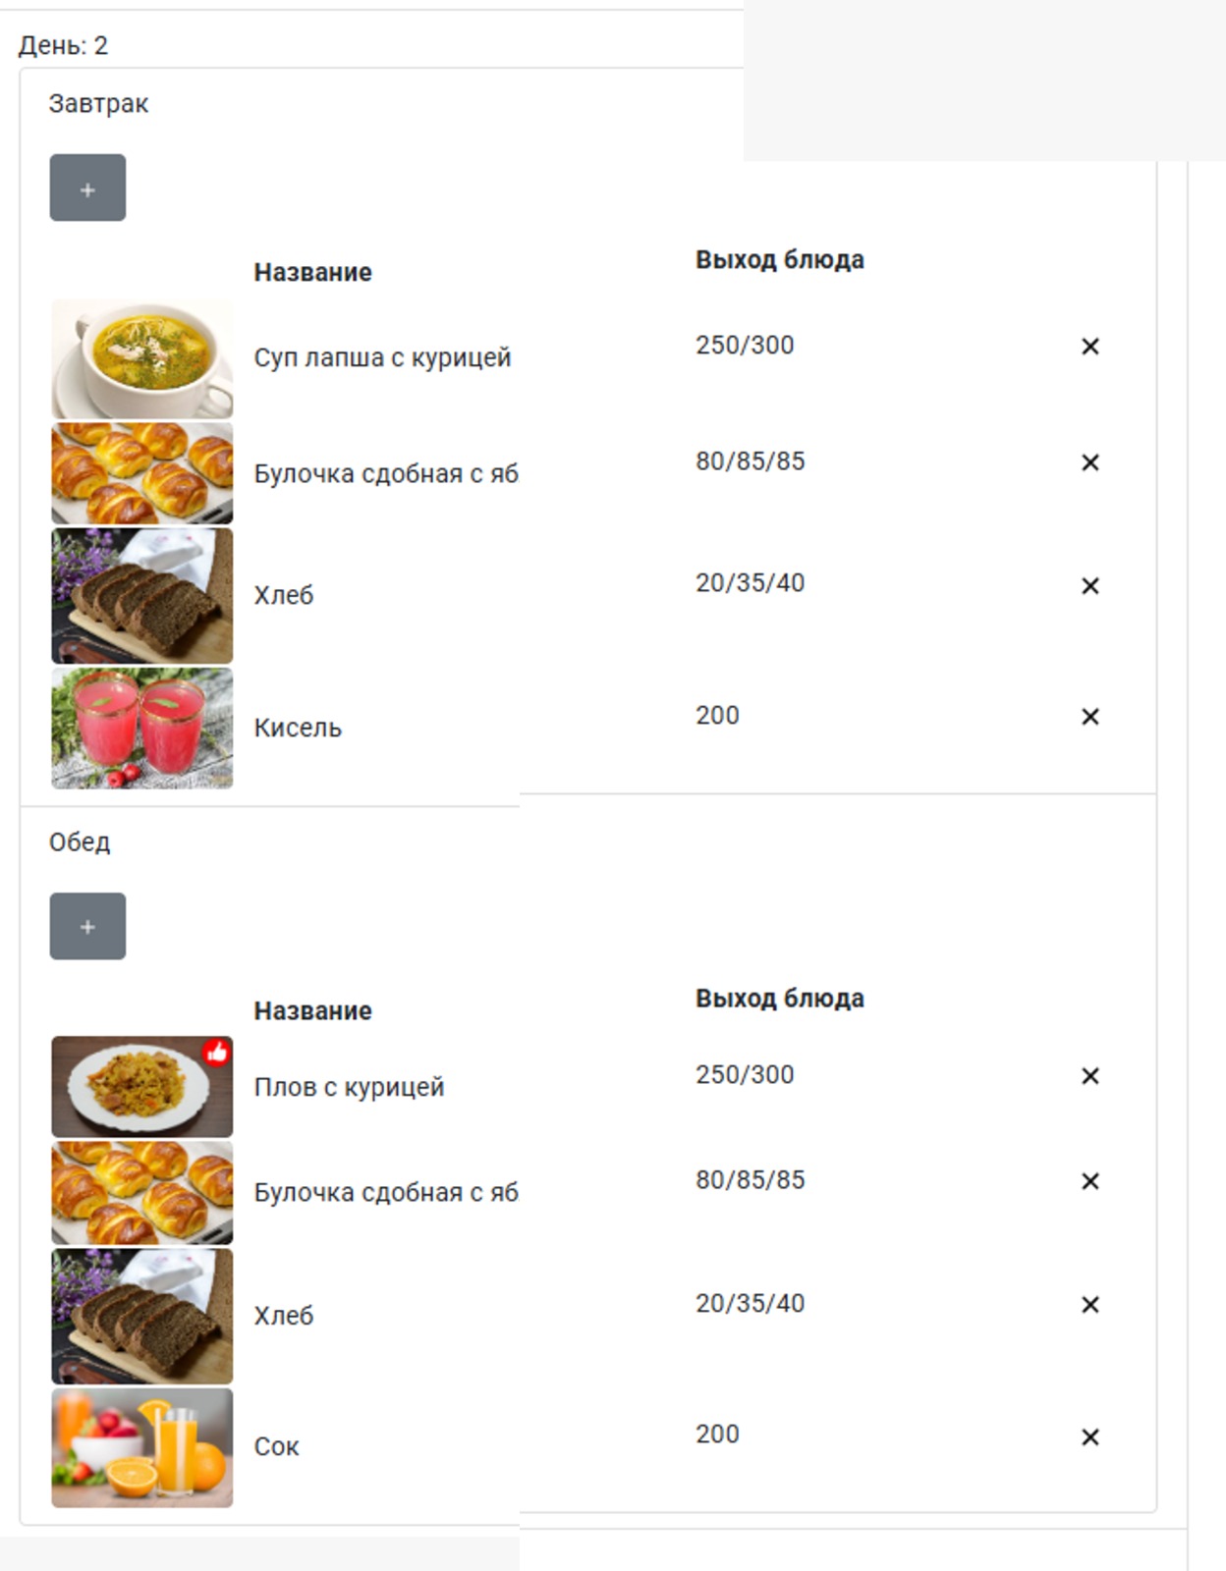Delete Хлеб row in Завтрак section
This screenshot has height=1571, width=1226.
(1089, 586)
